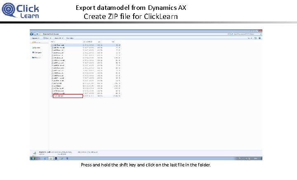This screenshot has height=180, width=297.
Task: Click inside the Explorer address bar path
Action: coord(132,34)
